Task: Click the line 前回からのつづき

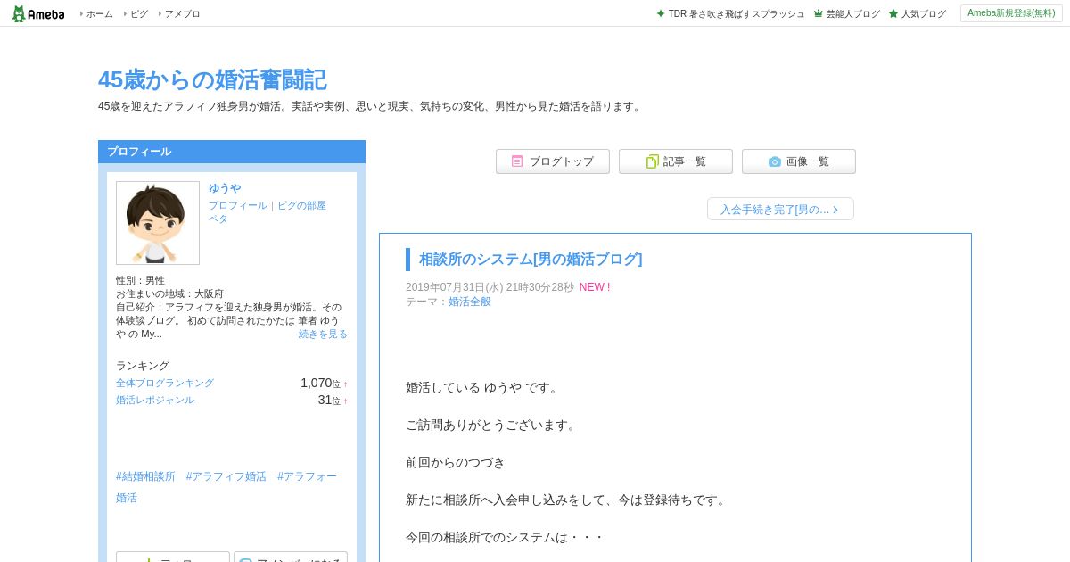Action: (x=456, y=462)
